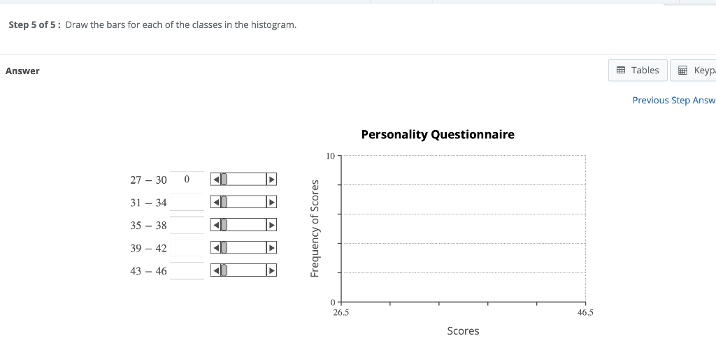
Task: Click the 27 – 30 frequency input field
Action: [x=187, y=180]
